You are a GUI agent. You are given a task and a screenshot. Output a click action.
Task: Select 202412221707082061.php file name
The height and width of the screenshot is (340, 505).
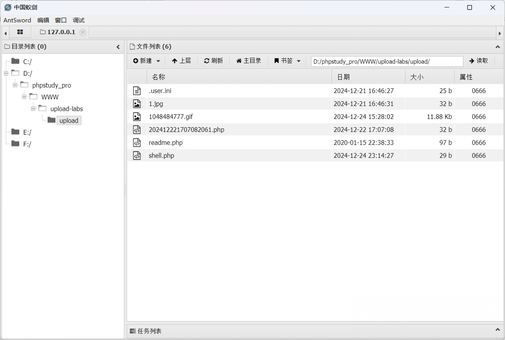186,130
